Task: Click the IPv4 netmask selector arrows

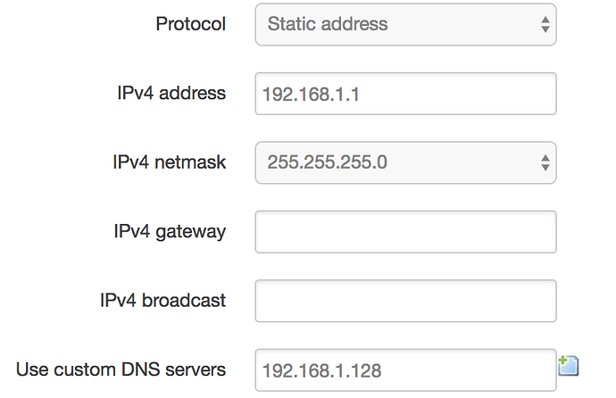Action: (545, 162)
